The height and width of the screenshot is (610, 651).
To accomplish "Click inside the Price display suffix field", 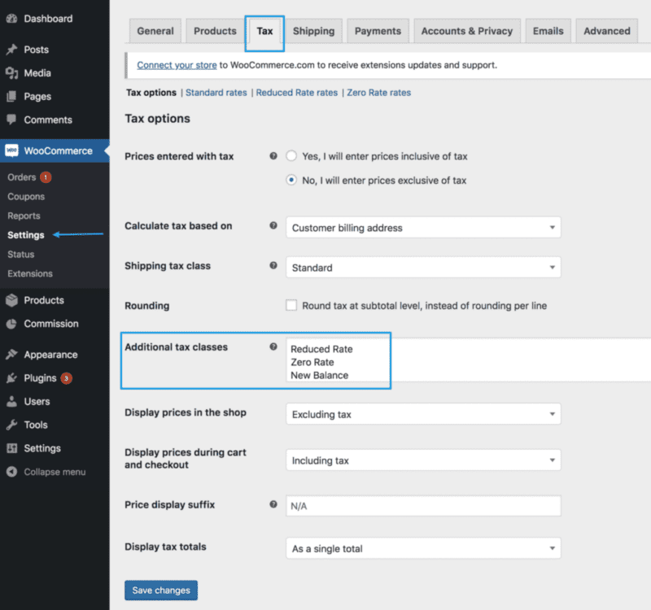I will (x=423, y=505).
